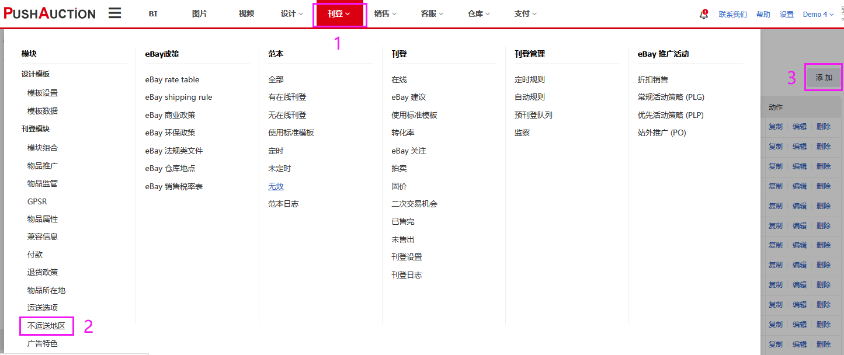Click the PushAuction logo

click(49, 13)
